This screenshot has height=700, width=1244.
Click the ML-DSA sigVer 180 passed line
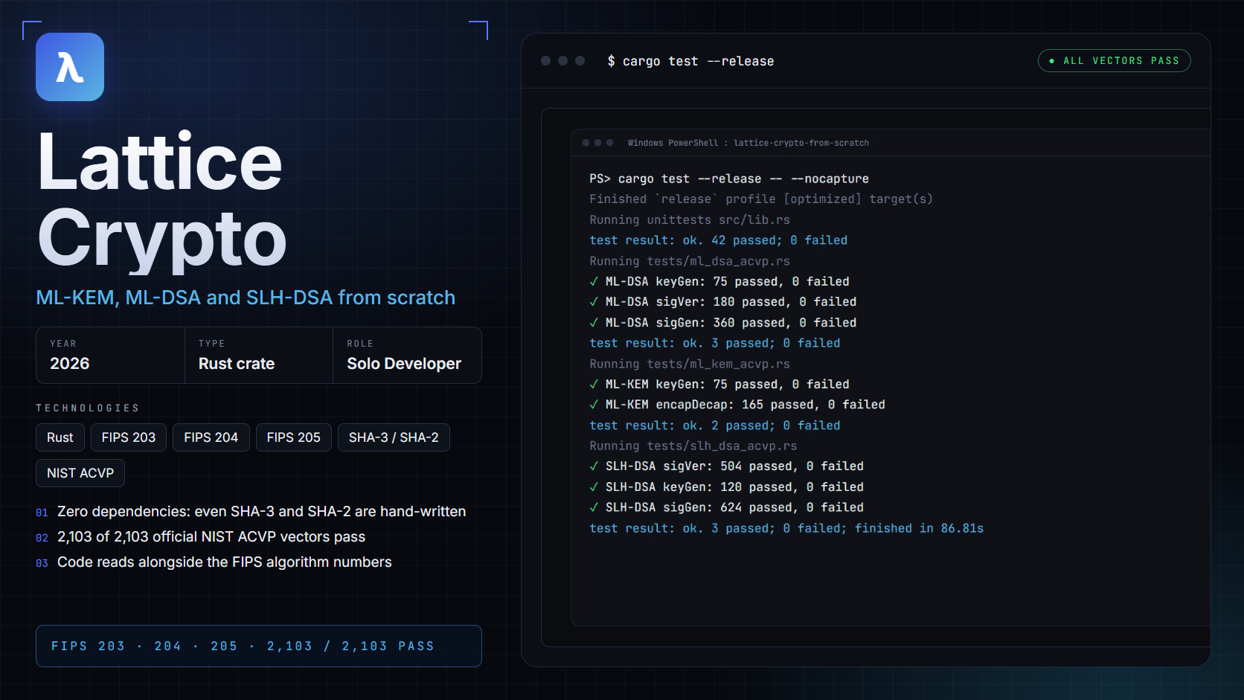(x=723, y=302)
